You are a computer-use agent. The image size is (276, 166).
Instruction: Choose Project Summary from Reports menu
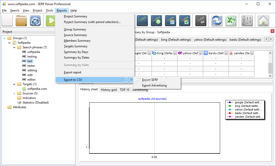tap(75, 16)
